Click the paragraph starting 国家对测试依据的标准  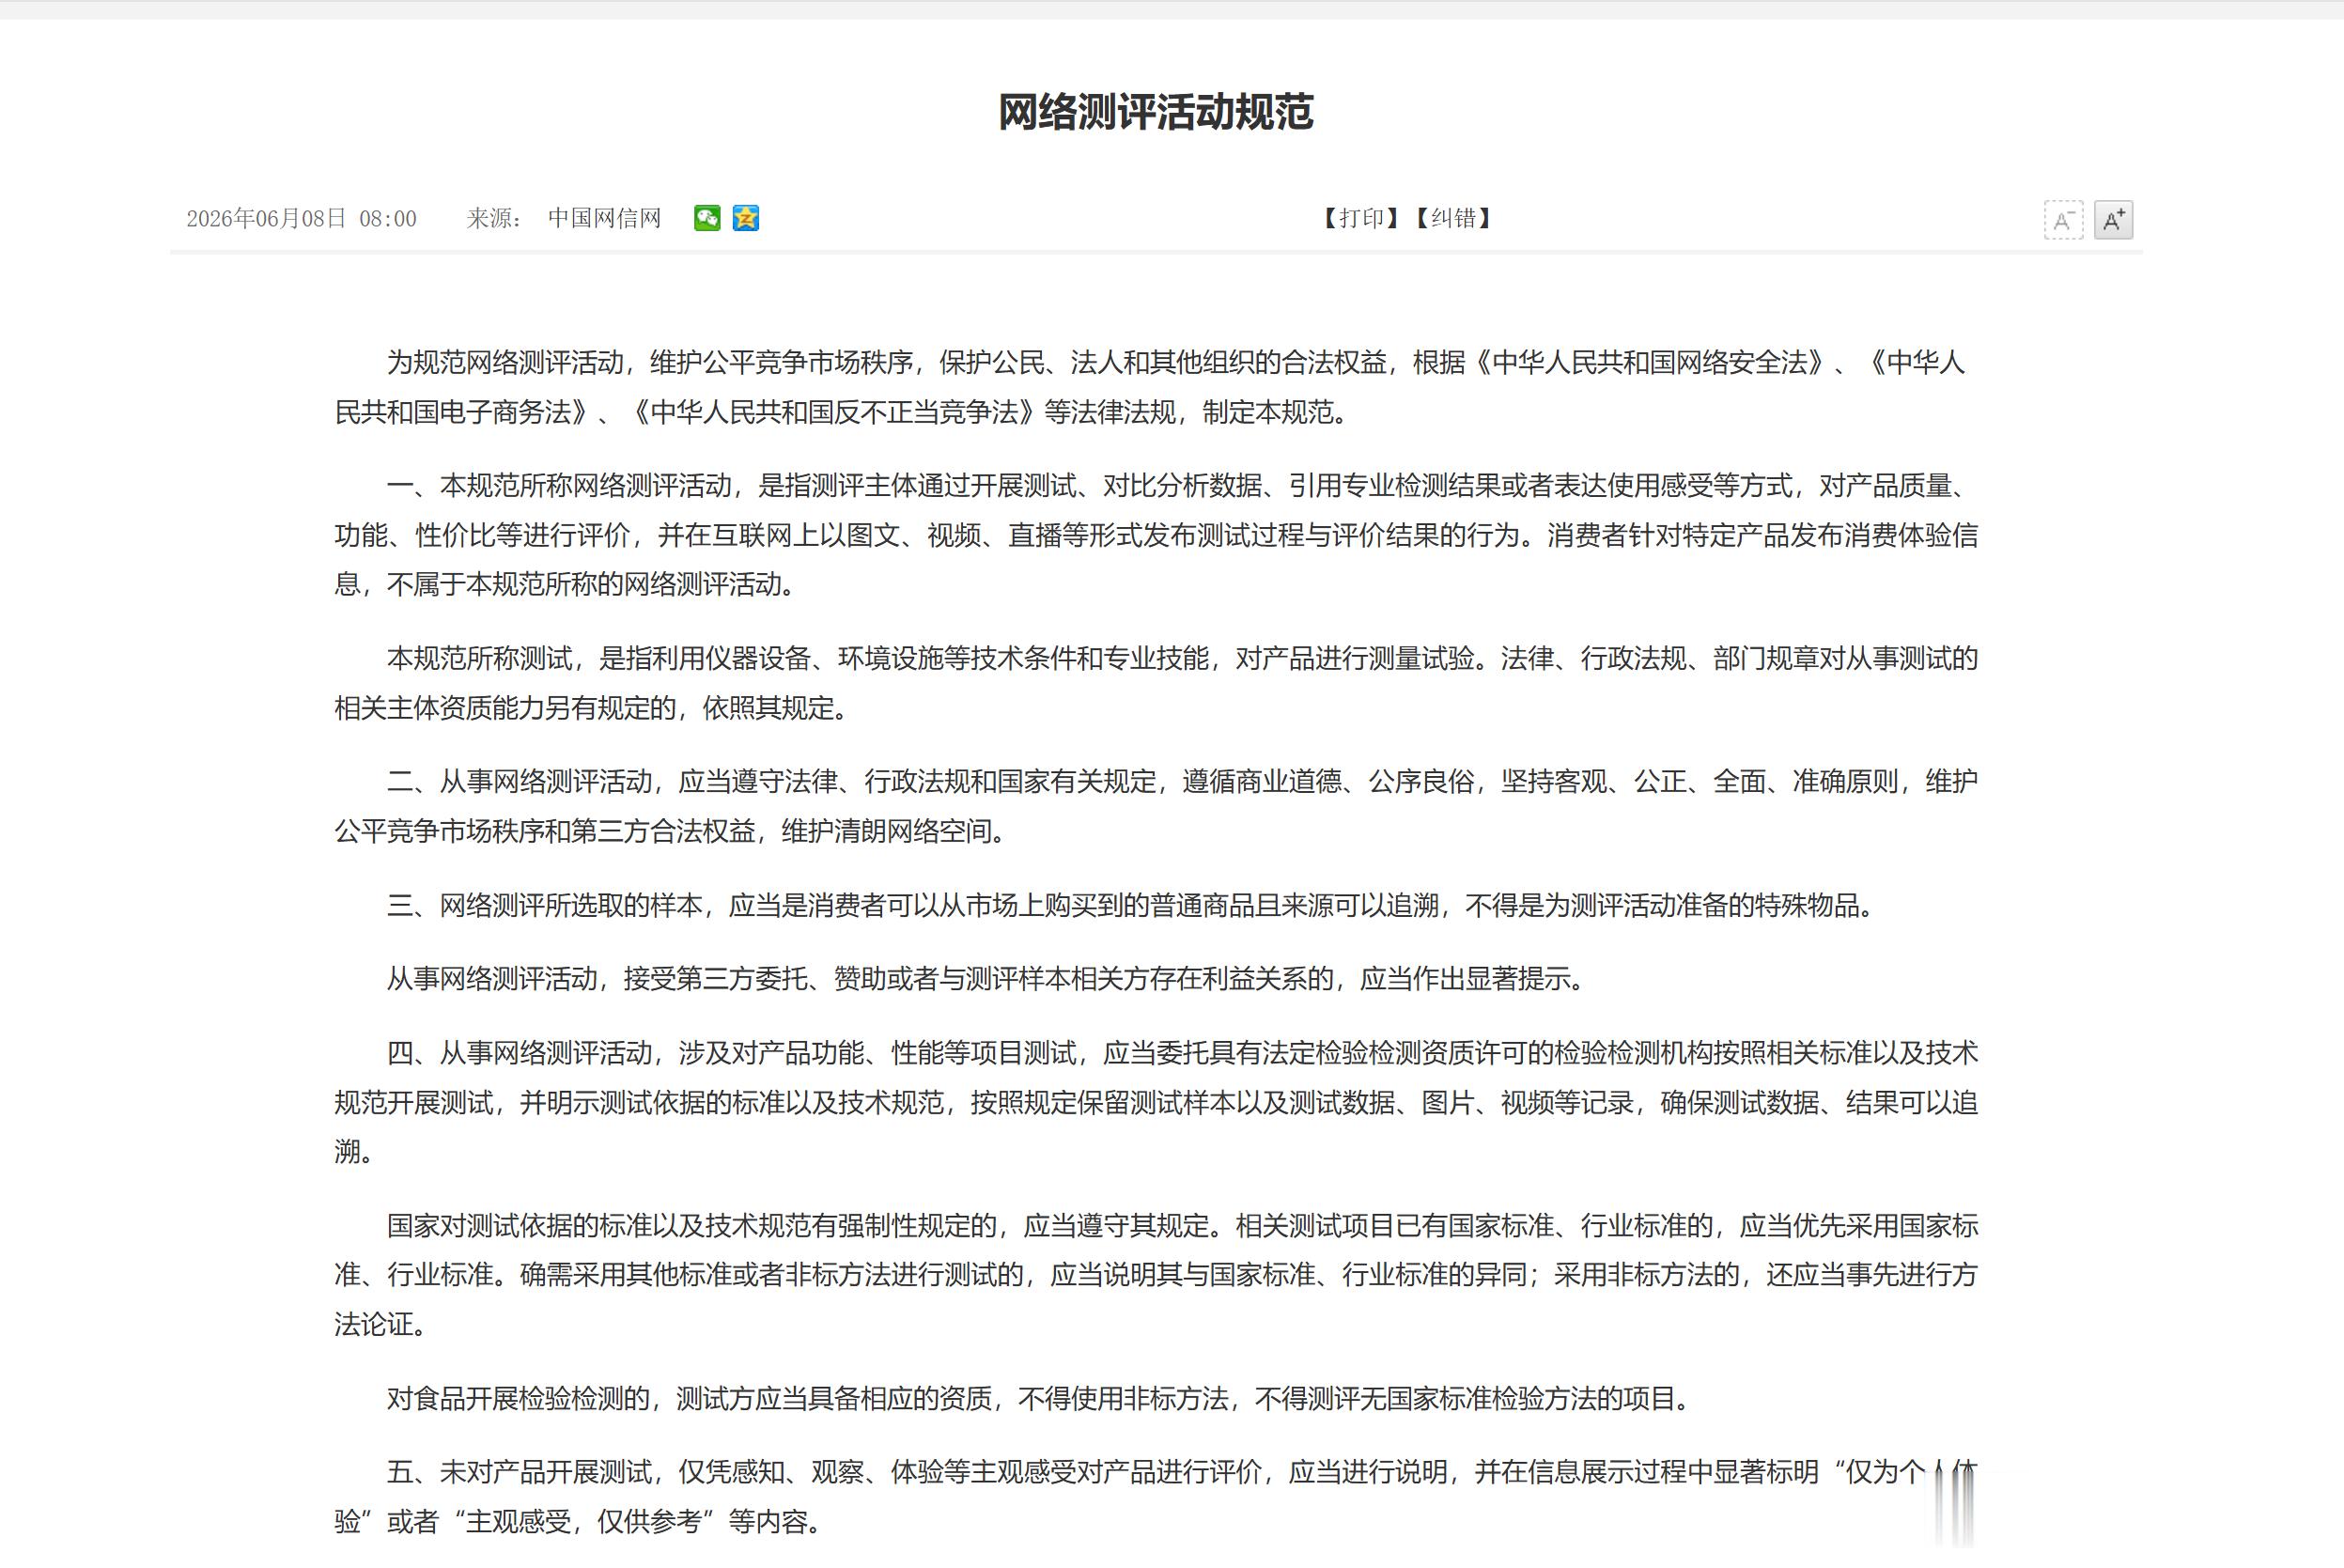coord(1156,1275)
